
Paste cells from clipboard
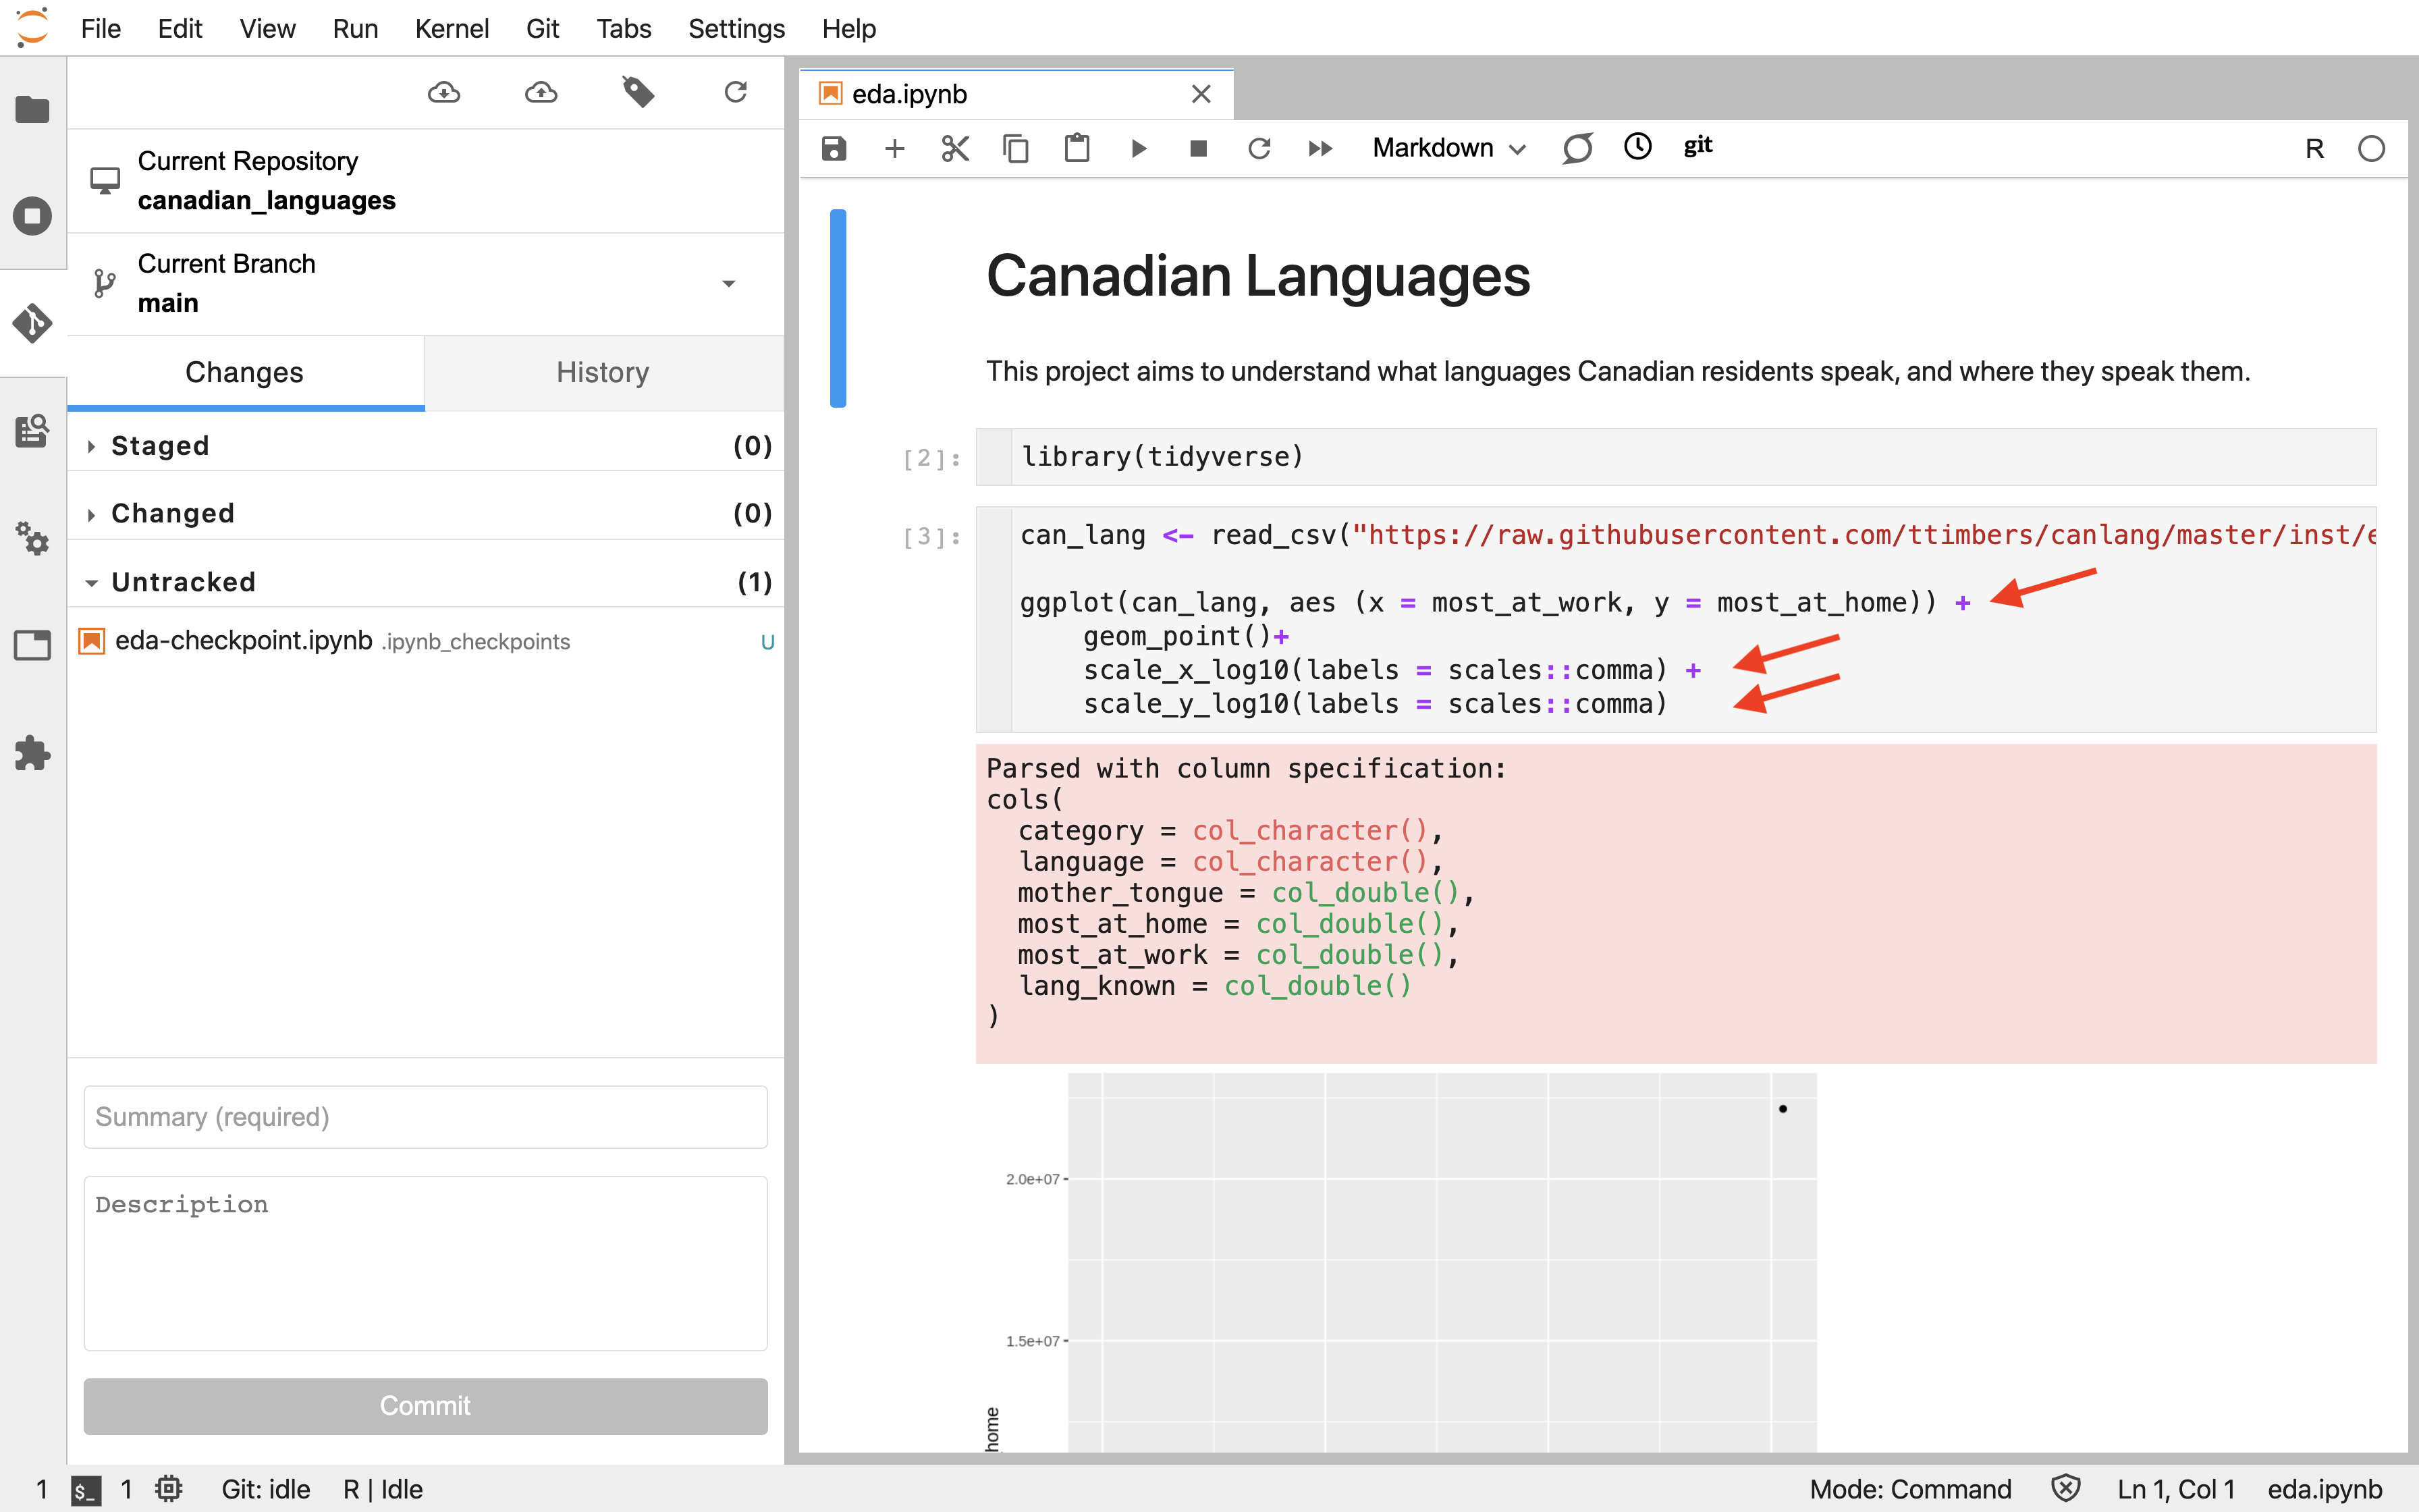point(1077,149)
